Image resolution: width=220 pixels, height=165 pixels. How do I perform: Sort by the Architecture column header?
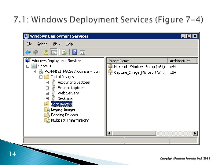coord(182,61)
